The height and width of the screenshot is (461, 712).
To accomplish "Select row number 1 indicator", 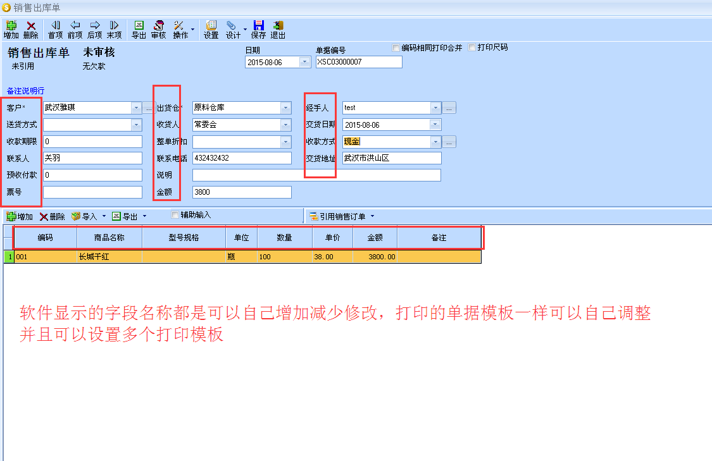I will click(9, 257).
